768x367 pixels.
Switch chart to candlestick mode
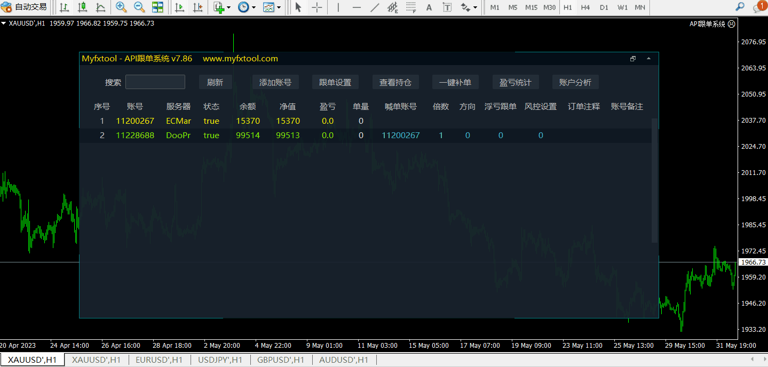[x=82, y=7]
